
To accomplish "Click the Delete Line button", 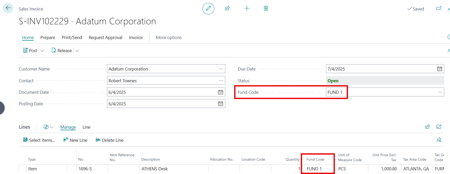I will pyautogui.click(x=109, y=140).
